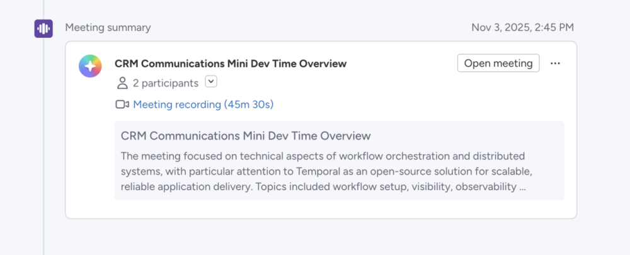Click the "2 participants" text
Image resolution: width=630 pixels, height=255 pixels.
tap(166, 83)
